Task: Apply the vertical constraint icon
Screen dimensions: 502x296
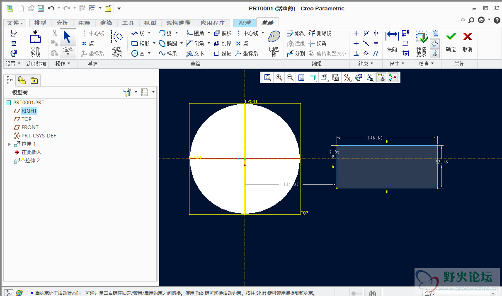Action: click(x=356, y=33)
